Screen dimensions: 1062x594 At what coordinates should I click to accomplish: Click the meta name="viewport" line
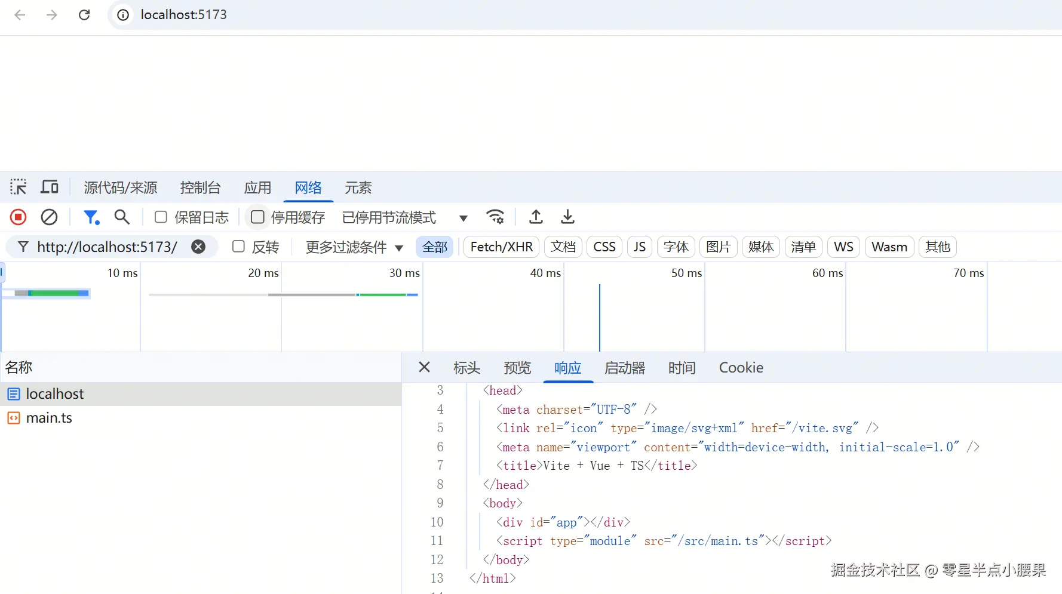click(x=738, y=447)
